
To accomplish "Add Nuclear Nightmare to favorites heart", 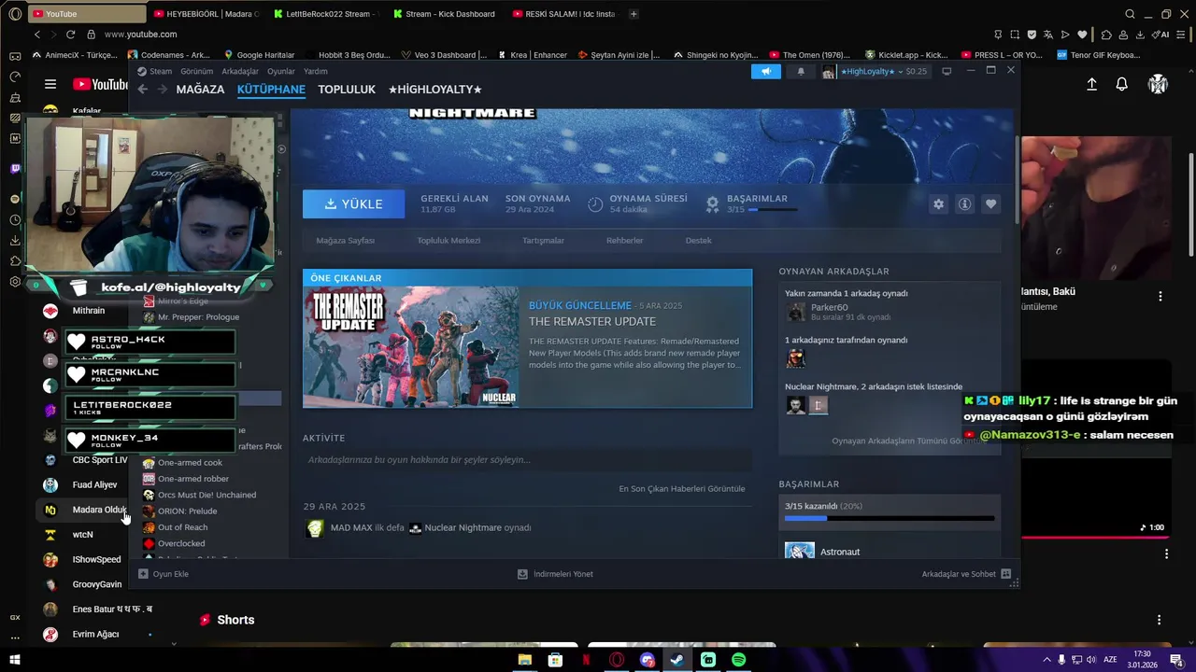I will click(x=990, y=204).
